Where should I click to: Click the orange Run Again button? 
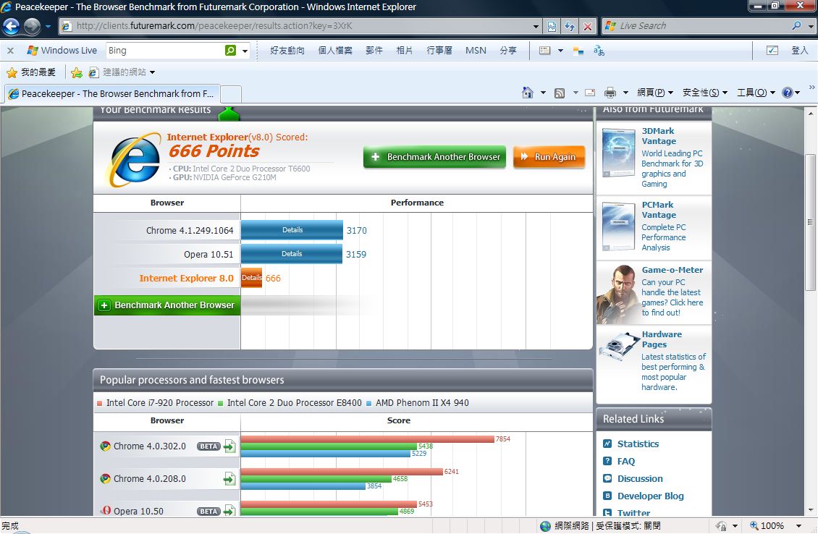[549, 156]
